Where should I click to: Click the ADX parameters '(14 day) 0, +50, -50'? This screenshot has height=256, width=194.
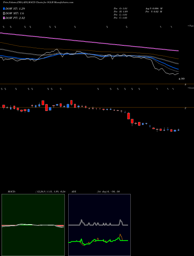107,192
